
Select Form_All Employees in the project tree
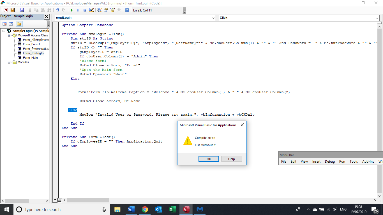(36, 40)
